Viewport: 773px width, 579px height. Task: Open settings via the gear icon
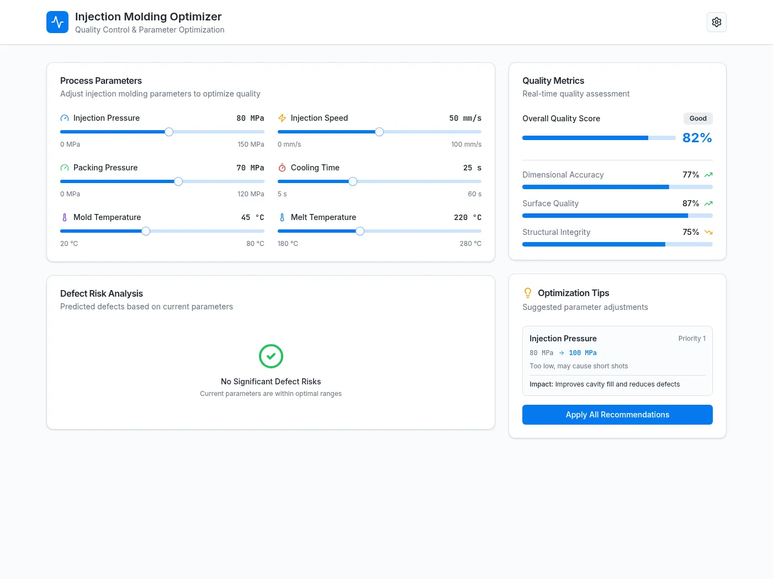(x=716, y=22)
